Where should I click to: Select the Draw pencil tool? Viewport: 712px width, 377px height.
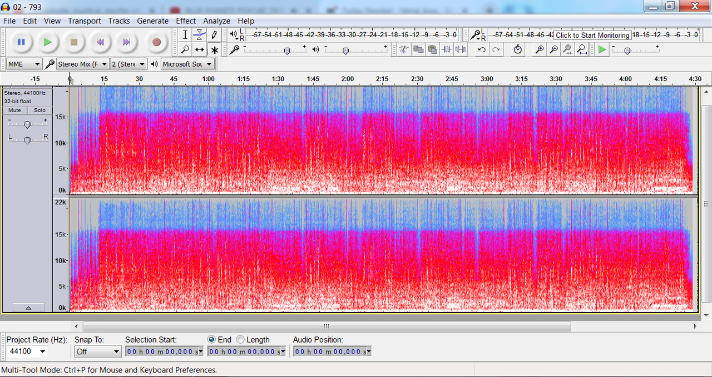(x=214, y=35)
